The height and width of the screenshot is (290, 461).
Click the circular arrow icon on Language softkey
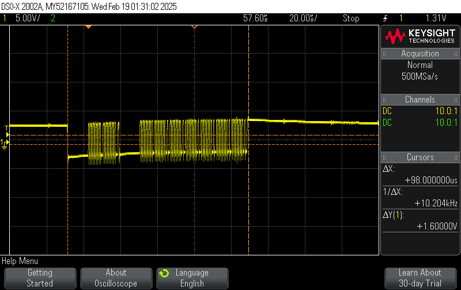(164, 273)
